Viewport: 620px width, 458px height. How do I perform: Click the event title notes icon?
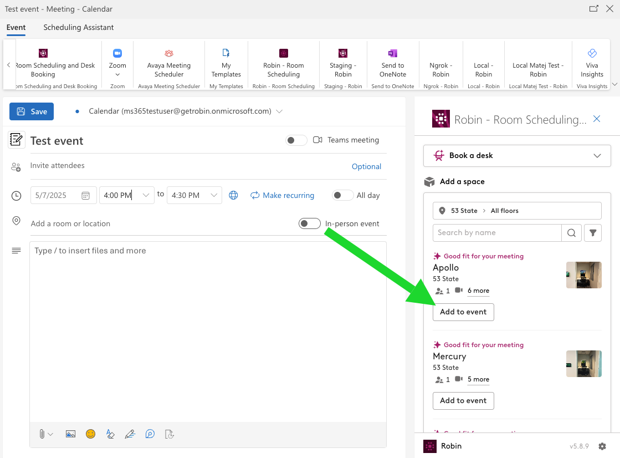(x=17, y=140)
